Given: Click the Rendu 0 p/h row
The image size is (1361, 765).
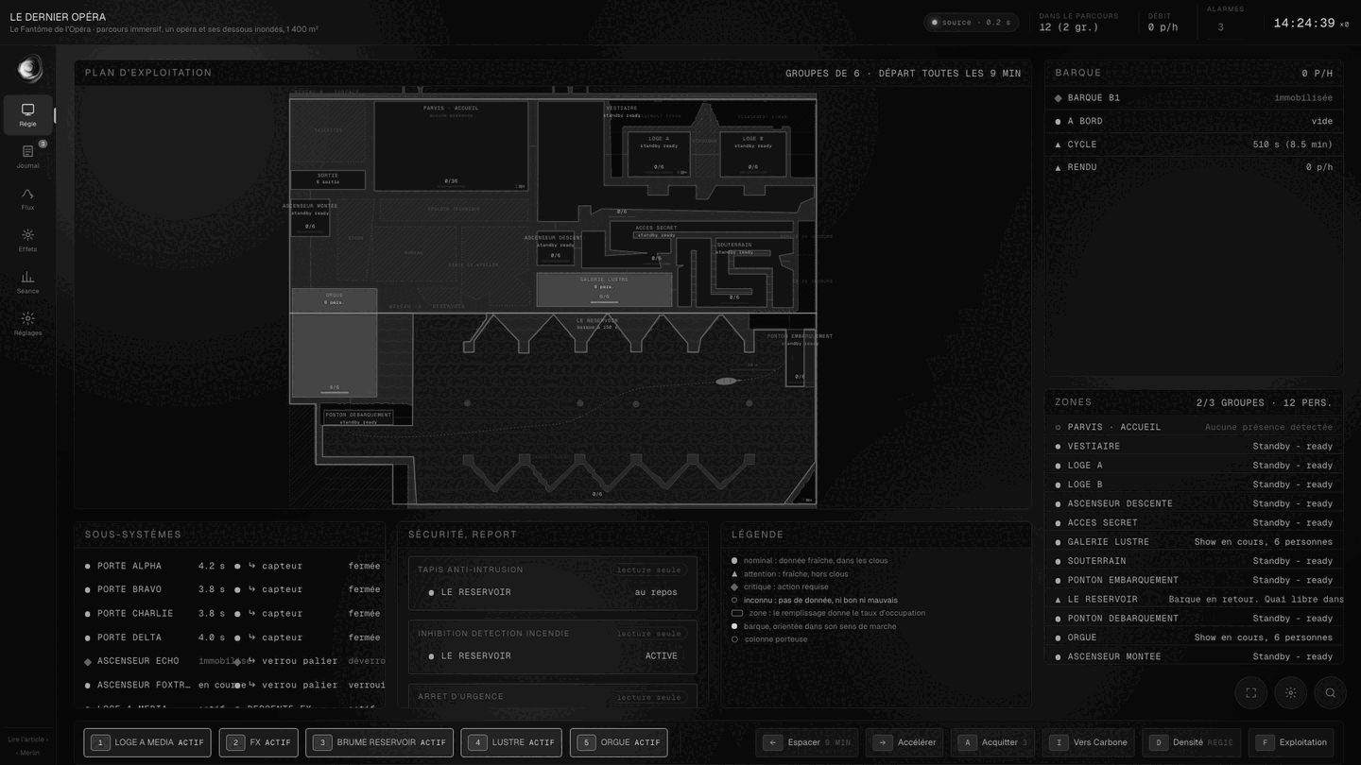Looking at the screenshot, I should point(1194,167).
